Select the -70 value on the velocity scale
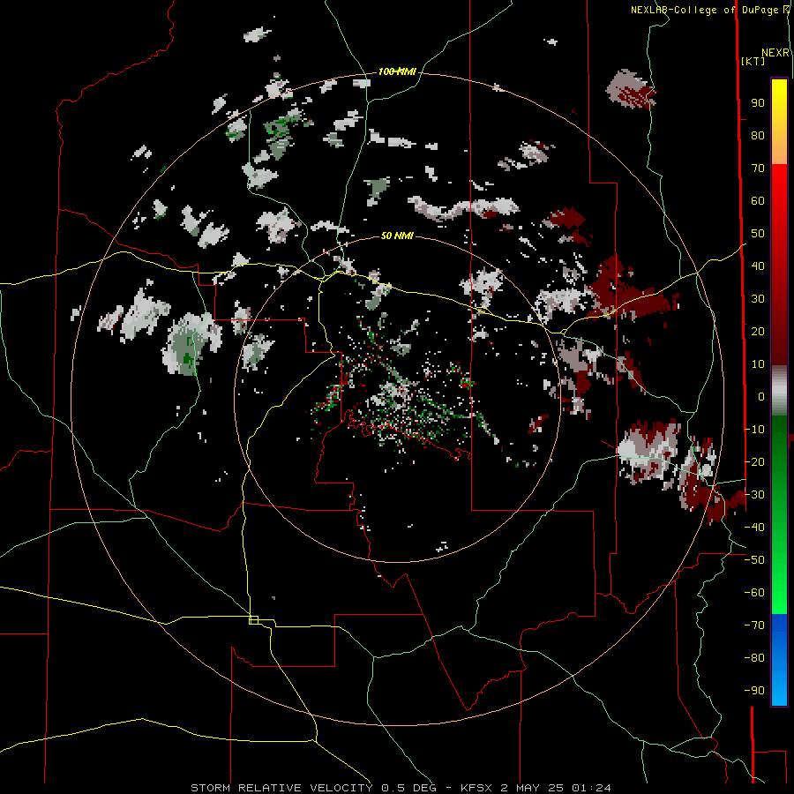This screenshot has width=794, height=794. [x=754, y=625]
